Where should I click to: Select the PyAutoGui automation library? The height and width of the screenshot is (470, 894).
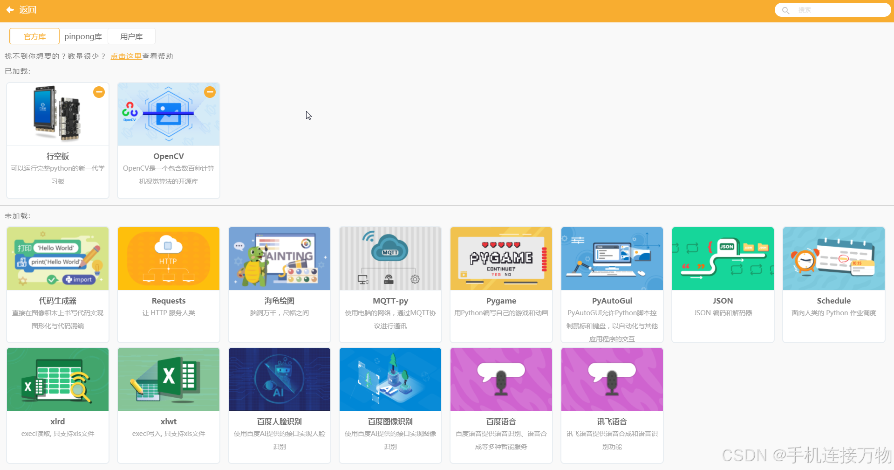(x=612, y=284)
